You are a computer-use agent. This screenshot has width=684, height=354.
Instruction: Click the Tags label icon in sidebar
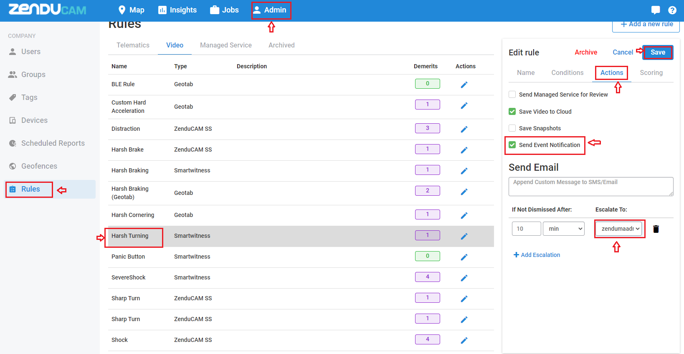tap(13, 97)
